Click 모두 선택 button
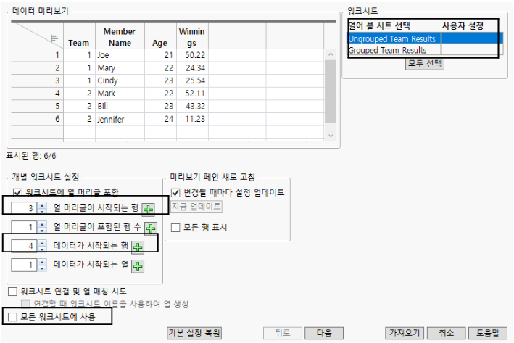This screenshot has width=514, height=343. [x=425, y=63]
